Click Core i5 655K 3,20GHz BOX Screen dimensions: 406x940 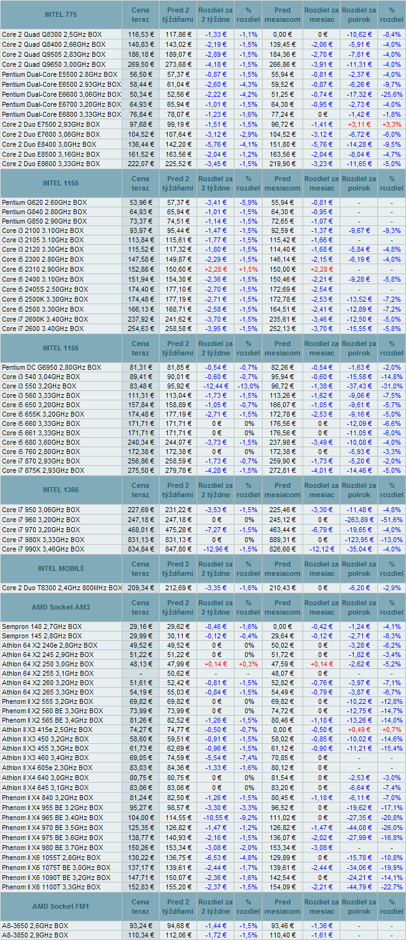coord(43,414)
